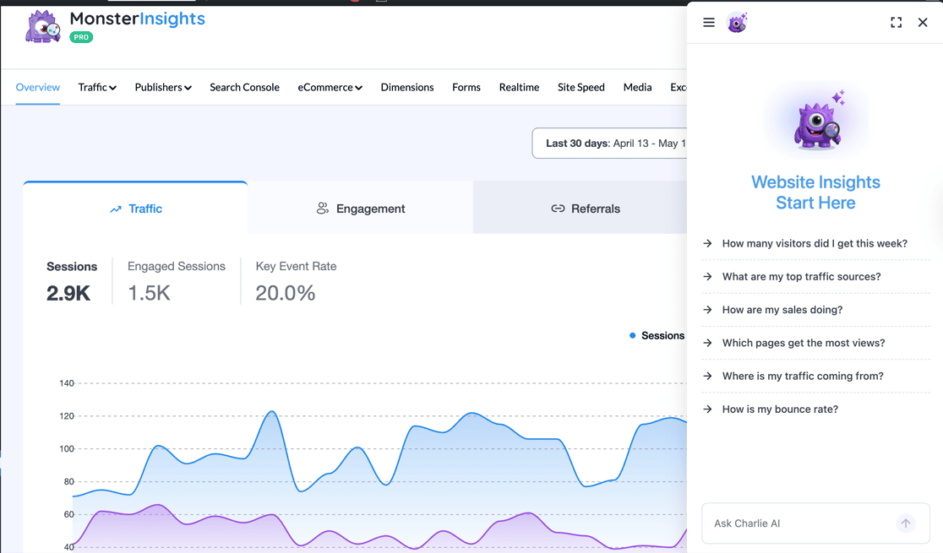943x553 pixels.
Task: Click the large Charlie mascot illustration
Action: [817, 120]
